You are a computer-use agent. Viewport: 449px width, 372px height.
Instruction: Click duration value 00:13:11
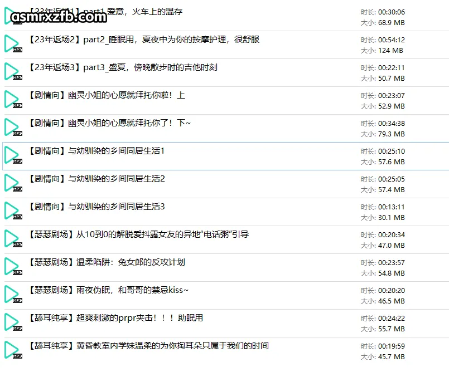coord(392,207)
